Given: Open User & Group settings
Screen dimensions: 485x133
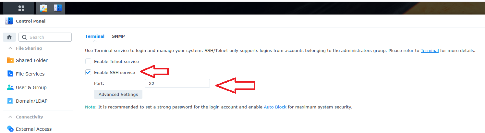Looking at the screenshot, I should pyautogui.click(x=31, y=87).
